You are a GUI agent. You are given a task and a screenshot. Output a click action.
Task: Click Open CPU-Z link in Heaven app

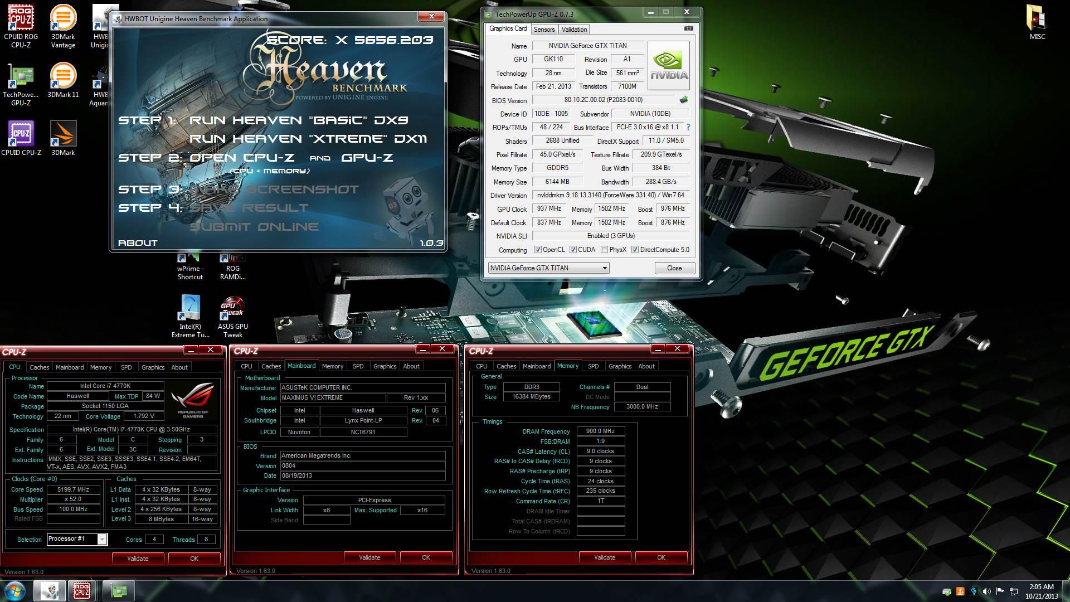[242, 158]
